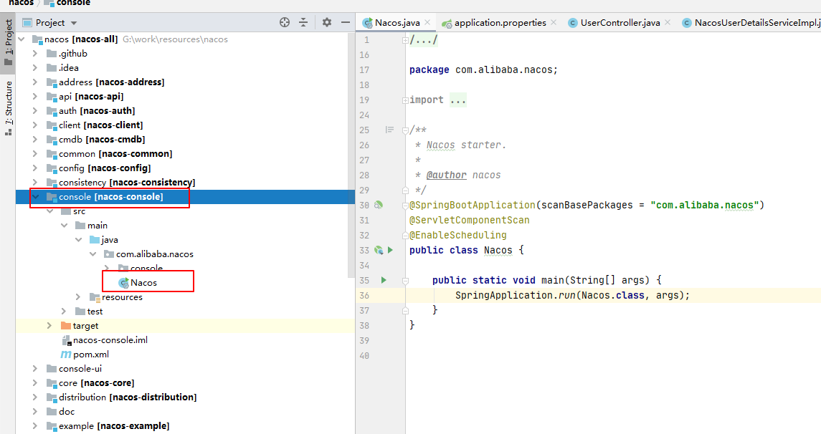Expand the auth [nacos-auth] module
Screen dimensions: 821x434
tap(35, 111)
